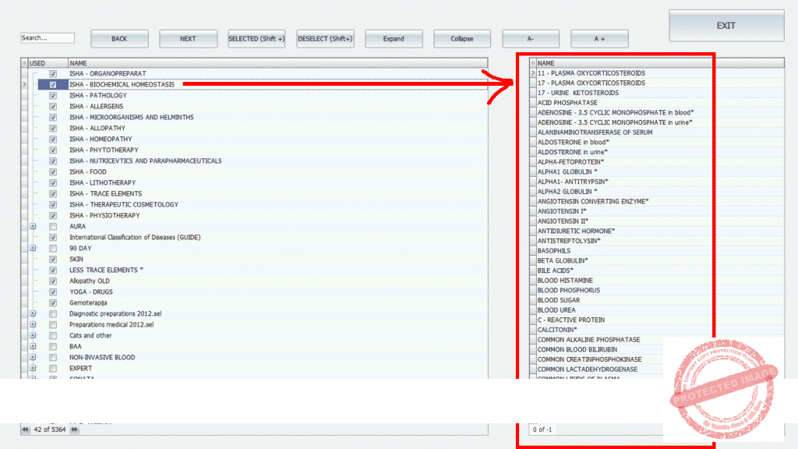The width and height of the screenshot is (798, 449).
Task: Click the corner icon of the right NAME list
Action: coord(533,63)
